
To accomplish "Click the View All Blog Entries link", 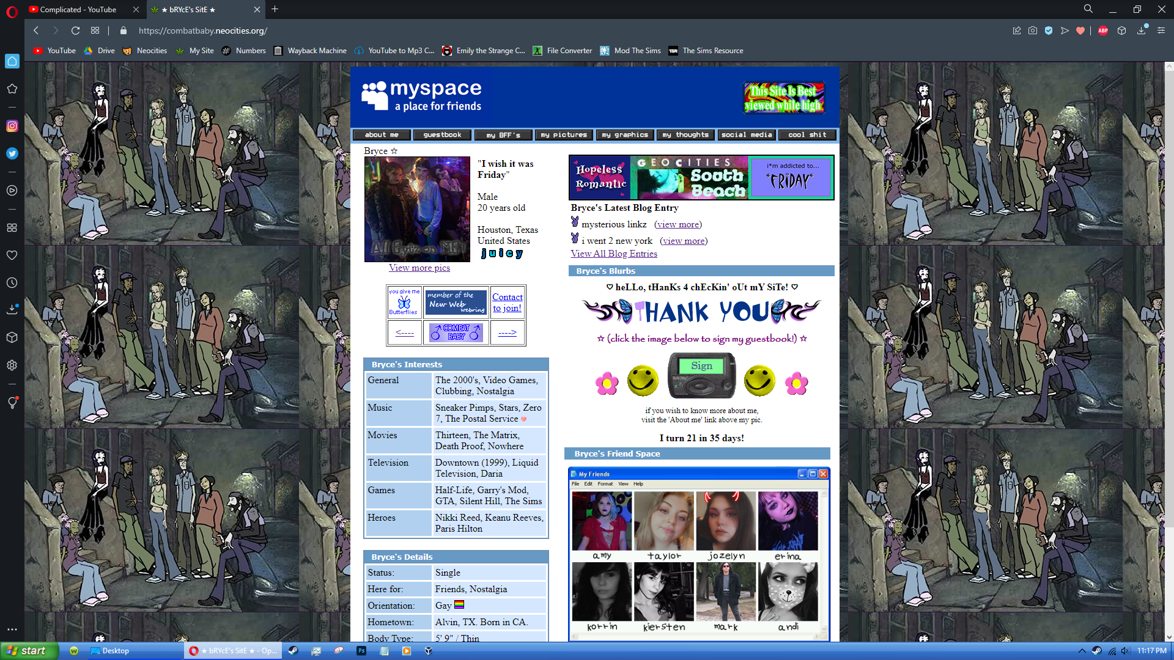I will point(613,254).
